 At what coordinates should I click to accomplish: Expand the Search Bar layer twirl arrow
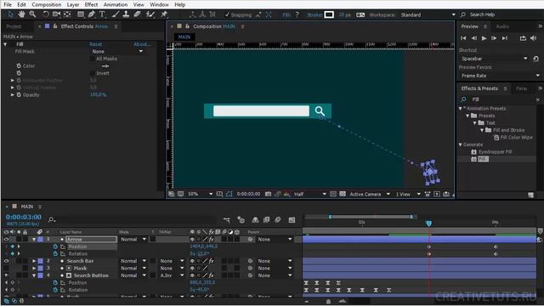[34, 261]
